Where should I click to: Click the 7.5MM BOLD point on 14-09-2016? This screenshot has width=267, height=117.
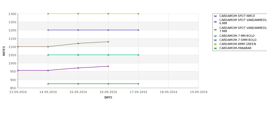point(48,30)
